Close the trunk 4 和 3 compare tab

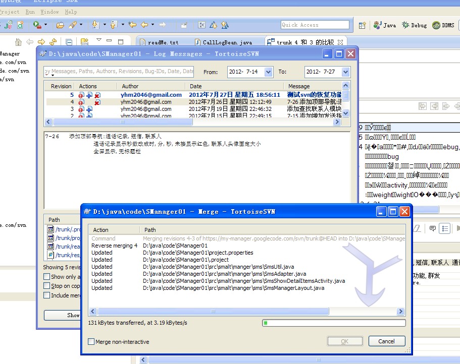tap(340, 42)
